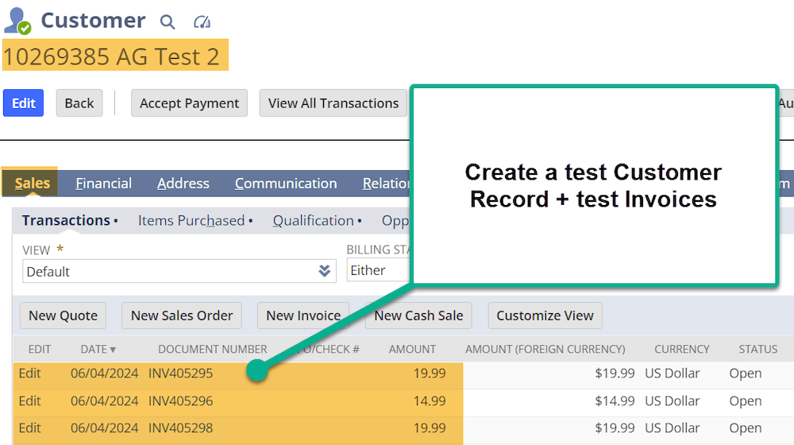Click Edit link for INV405298
This screenshot has height=445, width=794.
tap(29, 428)
